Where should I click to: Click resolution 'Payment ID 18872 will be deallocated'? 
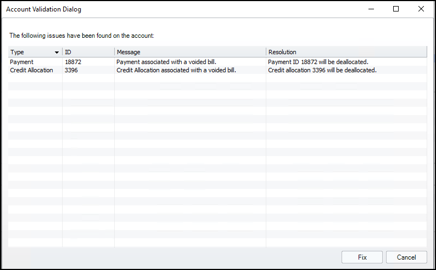coord(318,62)
